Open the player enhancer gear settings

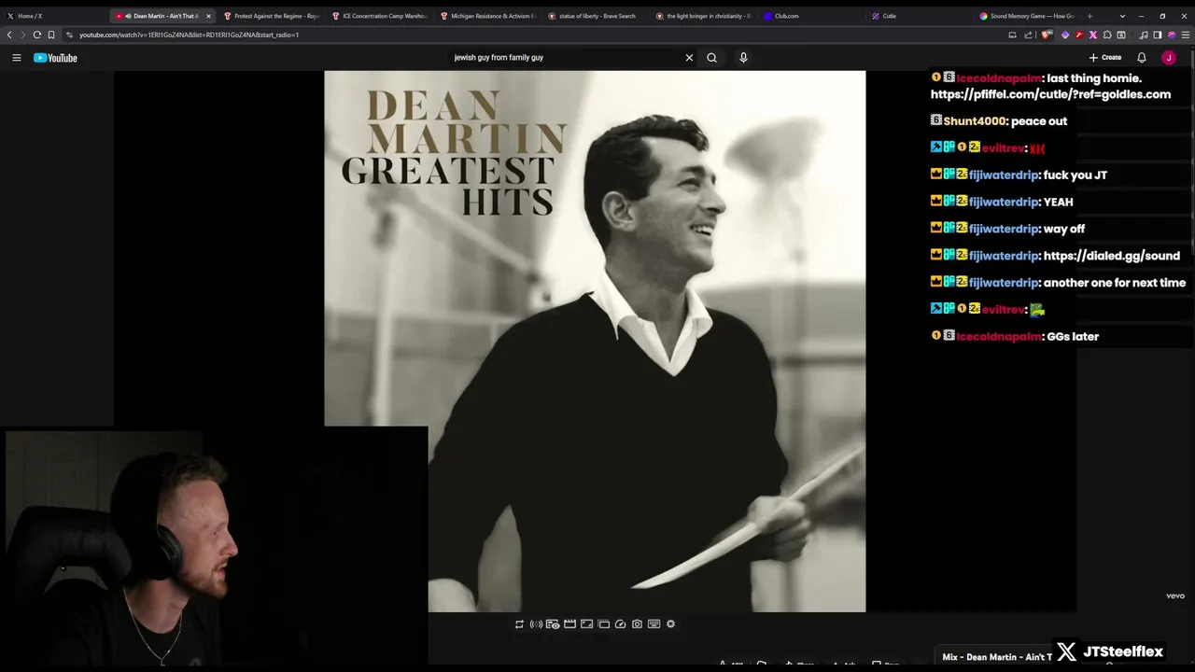coord(670,624)
